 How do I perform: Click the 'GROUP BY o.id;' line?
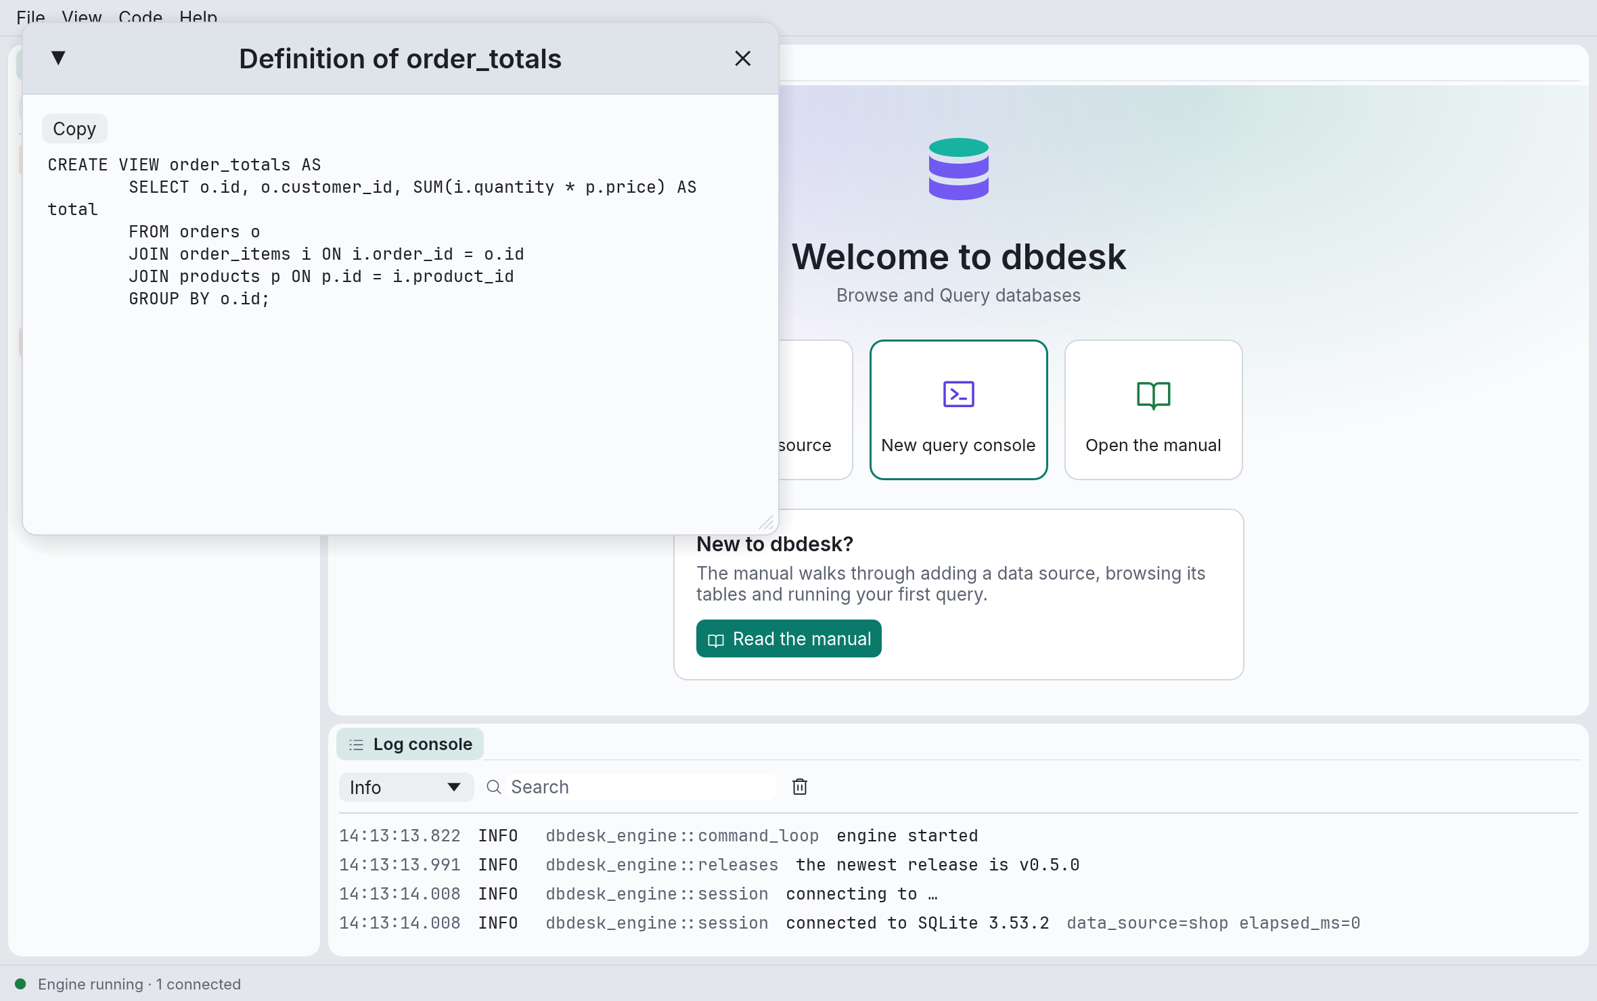pos(199,299)
